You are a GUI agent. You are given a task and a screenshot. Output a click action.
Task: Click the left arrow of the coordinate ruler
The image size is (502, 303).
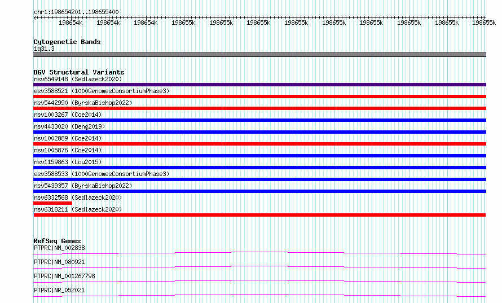35,17
